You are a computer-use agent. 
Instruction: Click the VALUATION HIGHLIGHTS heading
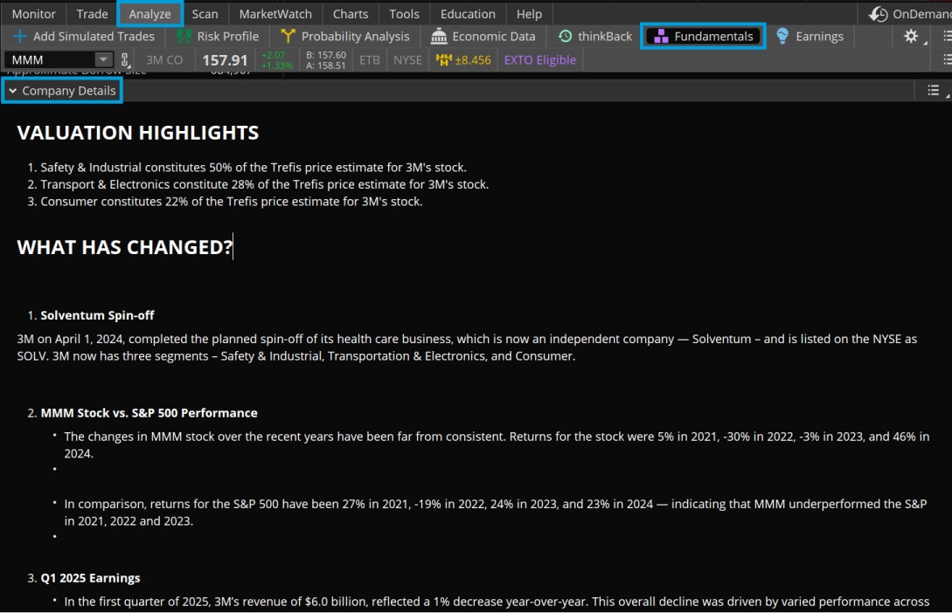pyautogui.click(x=138, y=133)
